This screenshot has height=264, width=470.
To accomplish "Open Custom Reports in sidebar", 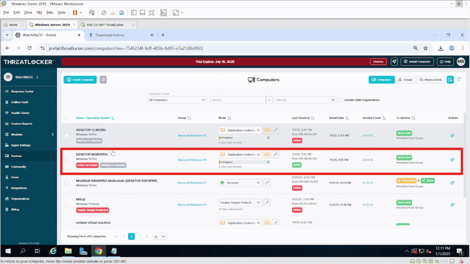I will 21,124.
